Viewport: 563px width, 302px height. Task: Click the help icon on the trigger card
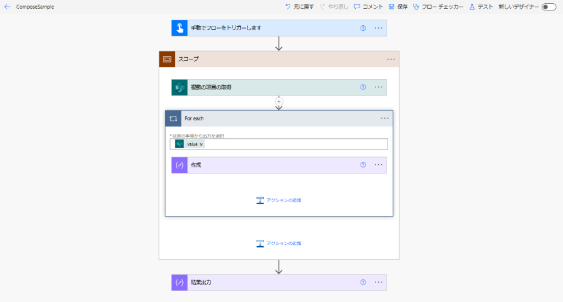(363, 28)
